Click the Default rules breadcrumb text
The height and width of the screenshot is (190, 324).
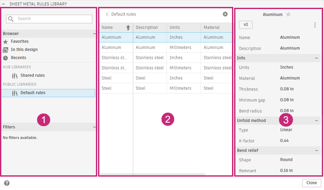pos(124,14)
